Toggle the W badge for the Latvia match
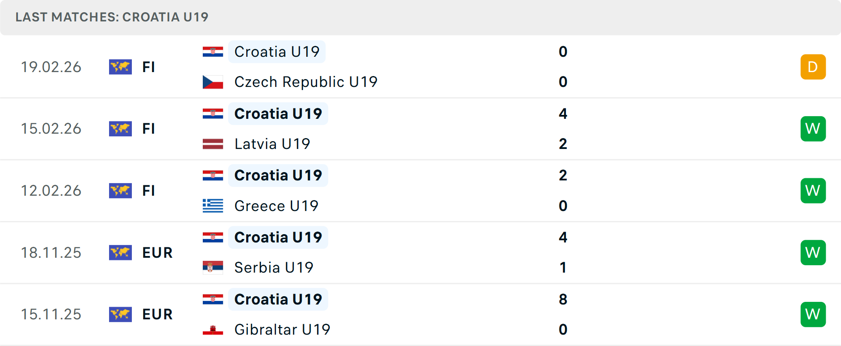Image resolution: width=841 pixels, height=346 pixels. 813,128
